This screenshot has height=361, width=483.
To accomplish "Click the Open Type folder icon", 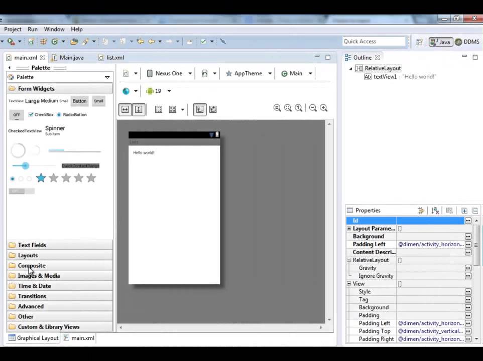I will click(x=74, y=42).
